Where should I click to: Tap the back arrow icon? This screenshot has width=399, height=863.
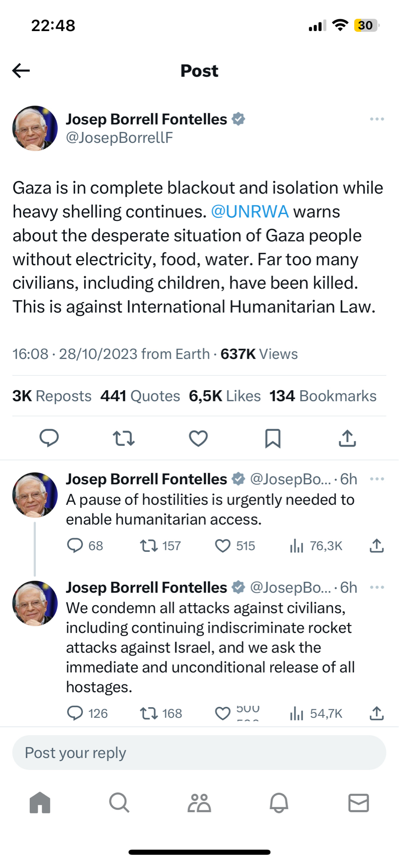[x=21, y=70]
